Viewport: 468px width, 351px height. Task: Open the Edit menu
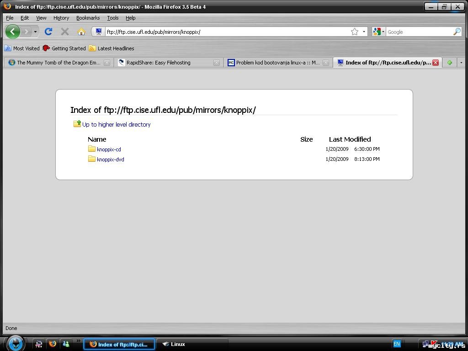tap(25, 18)
